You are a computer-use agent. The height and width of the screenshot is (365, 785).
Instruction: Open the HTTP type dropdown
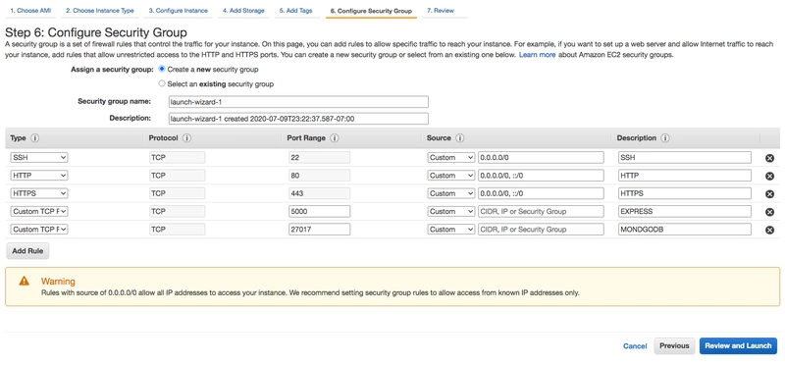point(39,176)
